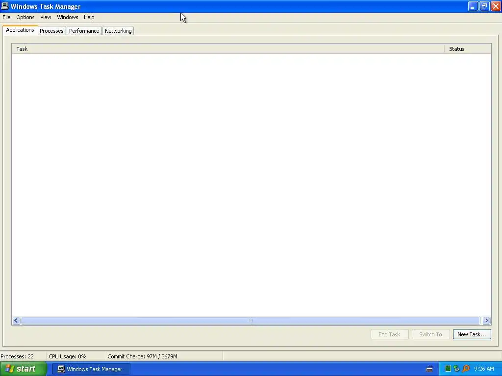Sort by the Status column header
The width and height of the screenshot is (502, 376).
pyautogui.click(x=468, y=49)
